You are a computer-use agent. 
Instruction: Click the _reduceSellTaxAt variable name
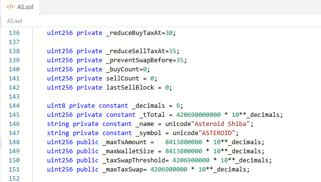pyautogui.click(x=135, y=51)
